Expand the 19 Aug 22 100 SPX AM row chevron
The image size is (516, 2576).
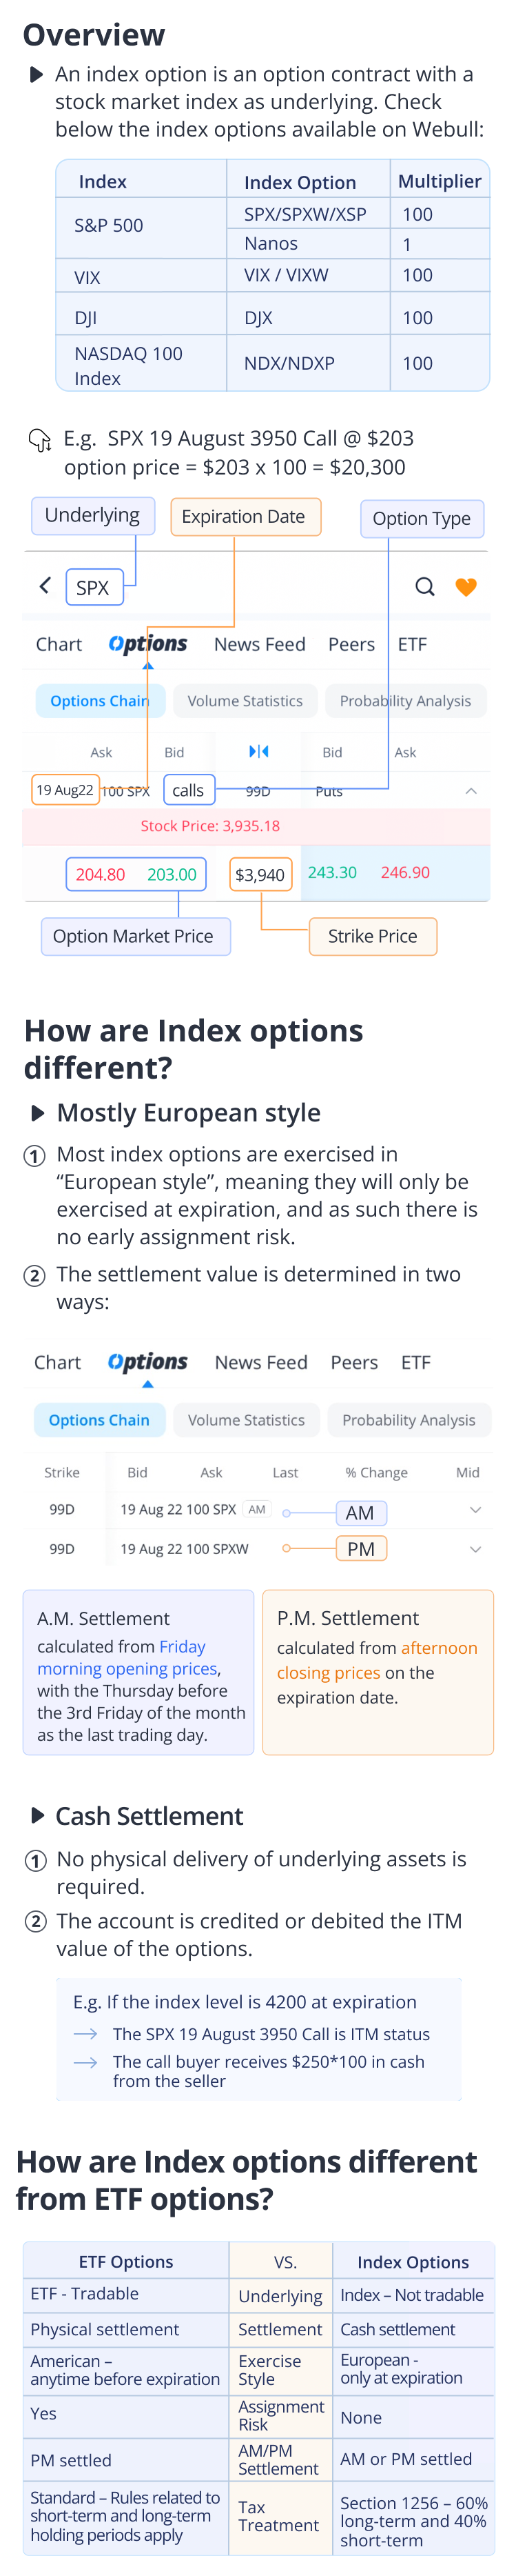point(475,1510)
